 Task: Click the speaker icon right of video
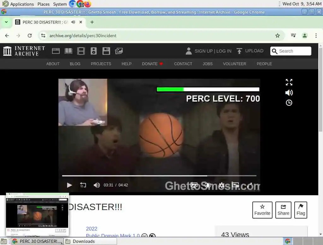289,93
